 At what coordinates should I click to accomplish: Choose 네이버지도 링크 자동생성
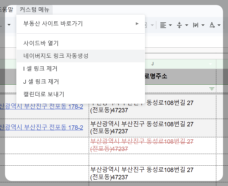[81, 56]
